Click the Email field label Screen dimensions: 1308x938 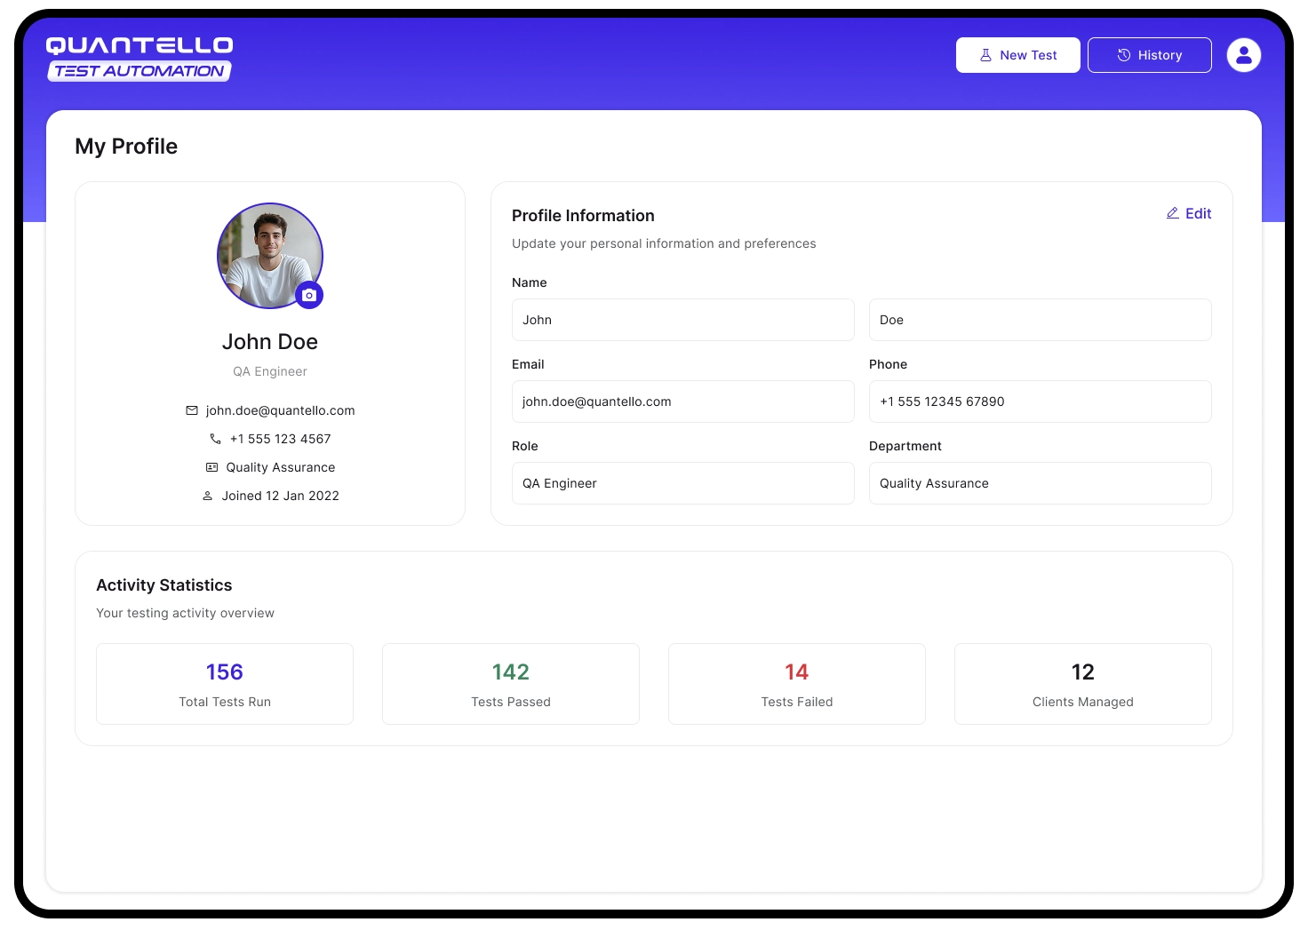coord(528,364)
